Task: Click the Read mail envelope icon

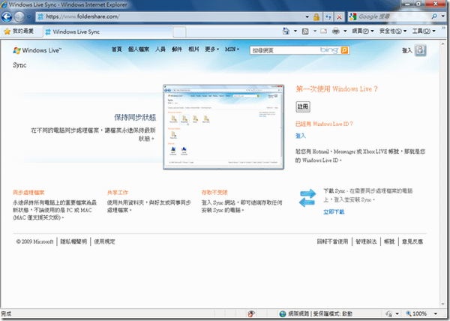Action: click(324, 31)
